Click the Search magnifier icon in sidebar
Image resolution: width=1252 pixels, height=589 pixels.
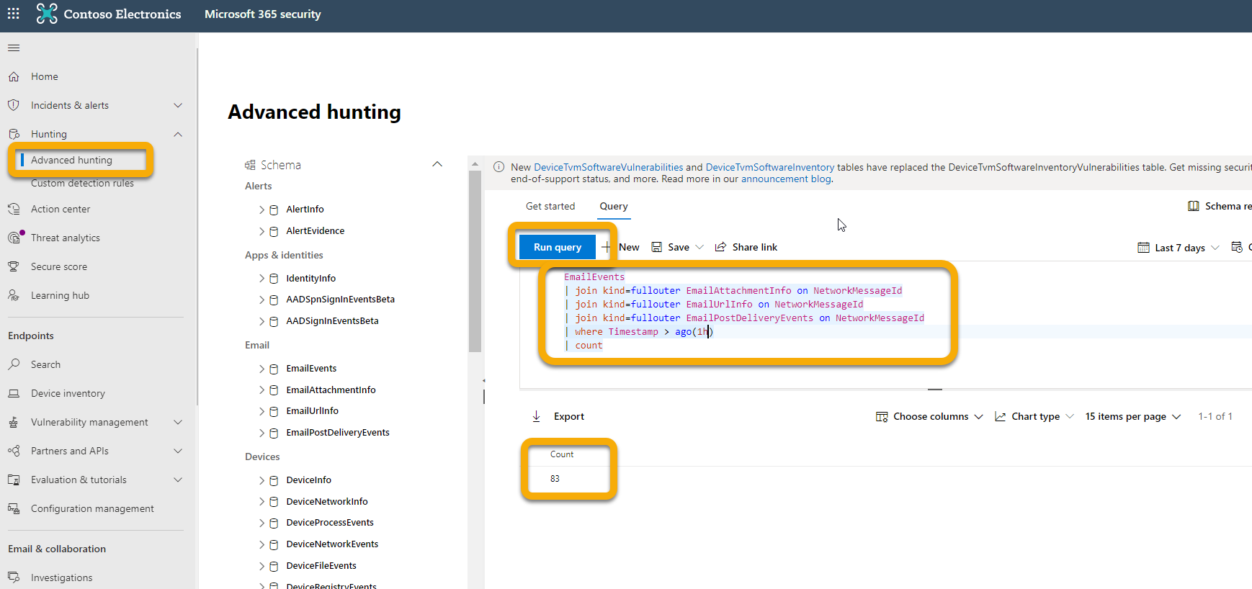14,364
